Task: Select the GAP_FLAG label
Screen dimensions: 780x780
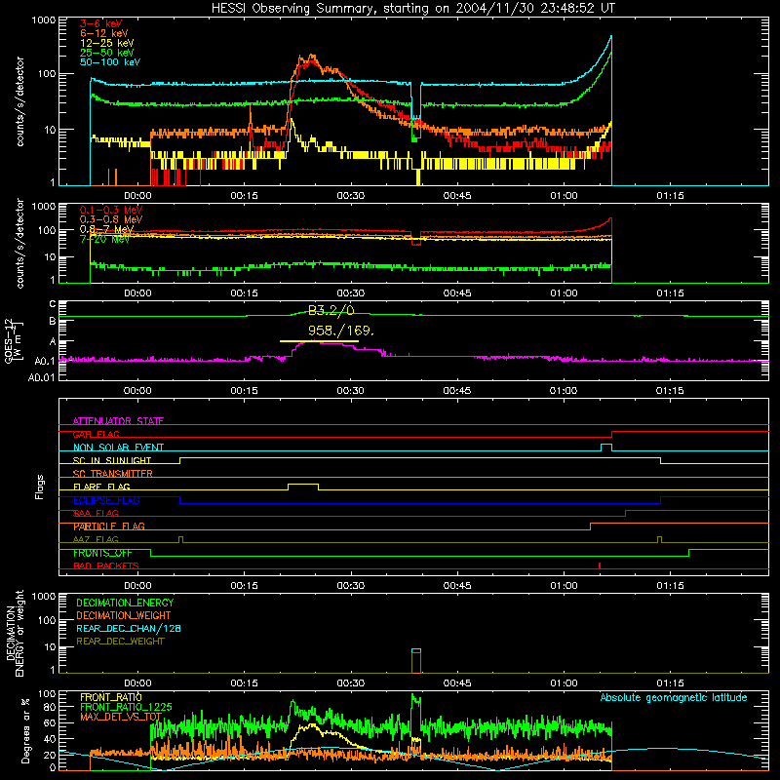Action: click(96, 434)
